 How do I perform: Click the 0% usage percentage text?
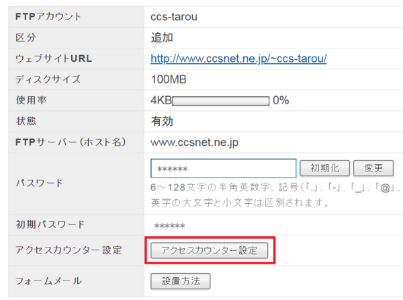(281, 101)
